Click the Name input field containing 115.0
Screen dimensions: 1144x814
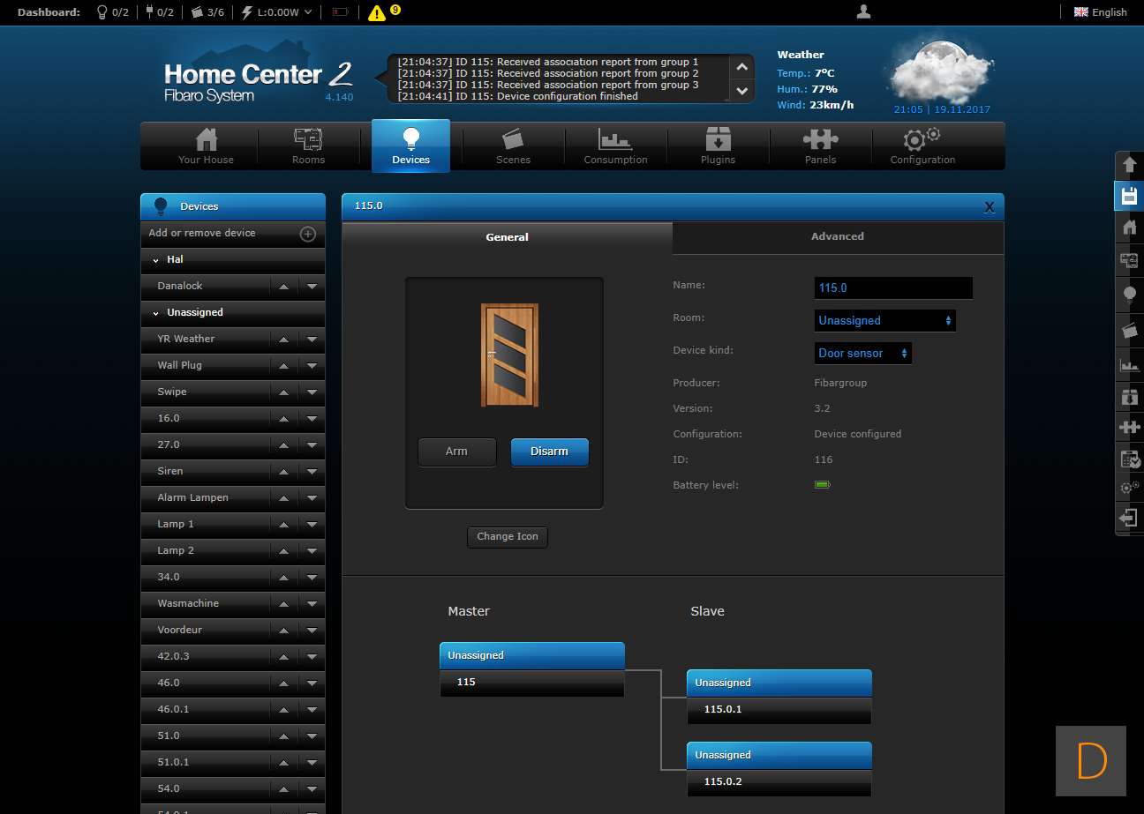pyautogui.click(x=892, y=288)
